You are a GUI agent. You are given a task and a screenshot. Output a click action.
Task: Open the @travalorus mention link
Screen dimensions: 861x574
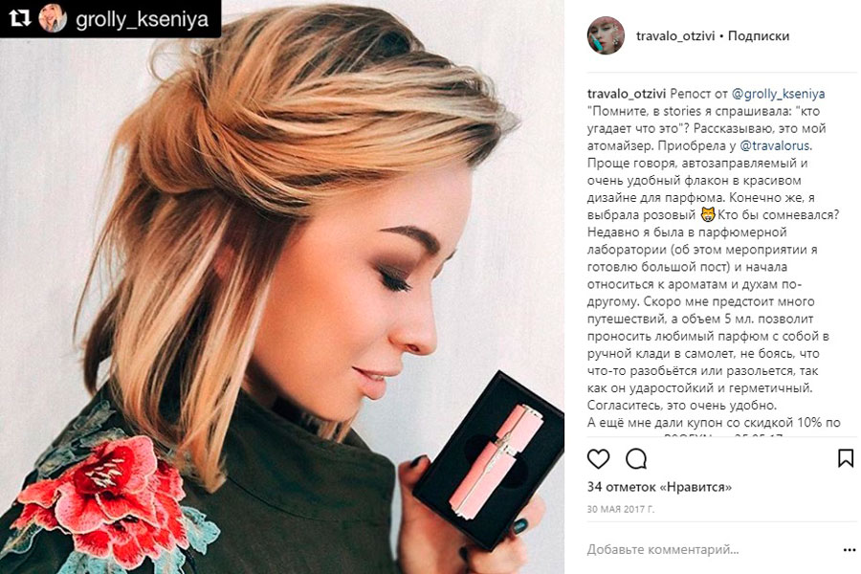[775, 146]
